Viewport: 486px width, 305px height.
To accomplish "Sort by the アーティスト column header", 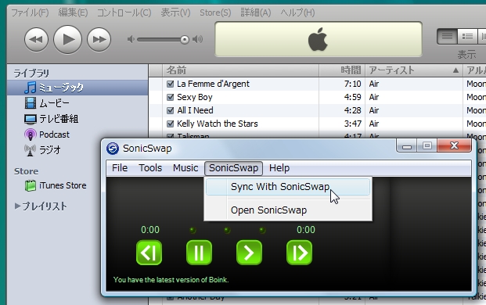I will tap(414, 70).
